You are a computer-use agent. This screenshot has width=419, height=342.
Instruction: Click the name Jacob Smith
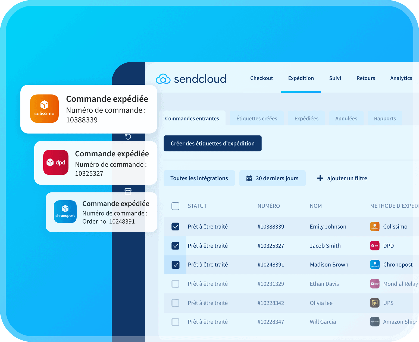[x=325, y=246]
